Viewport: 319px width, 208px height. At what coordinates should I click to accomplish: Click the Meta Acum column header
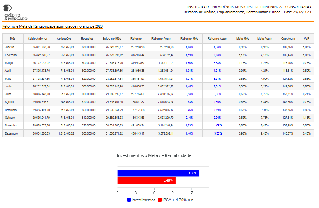coord(265,39)
